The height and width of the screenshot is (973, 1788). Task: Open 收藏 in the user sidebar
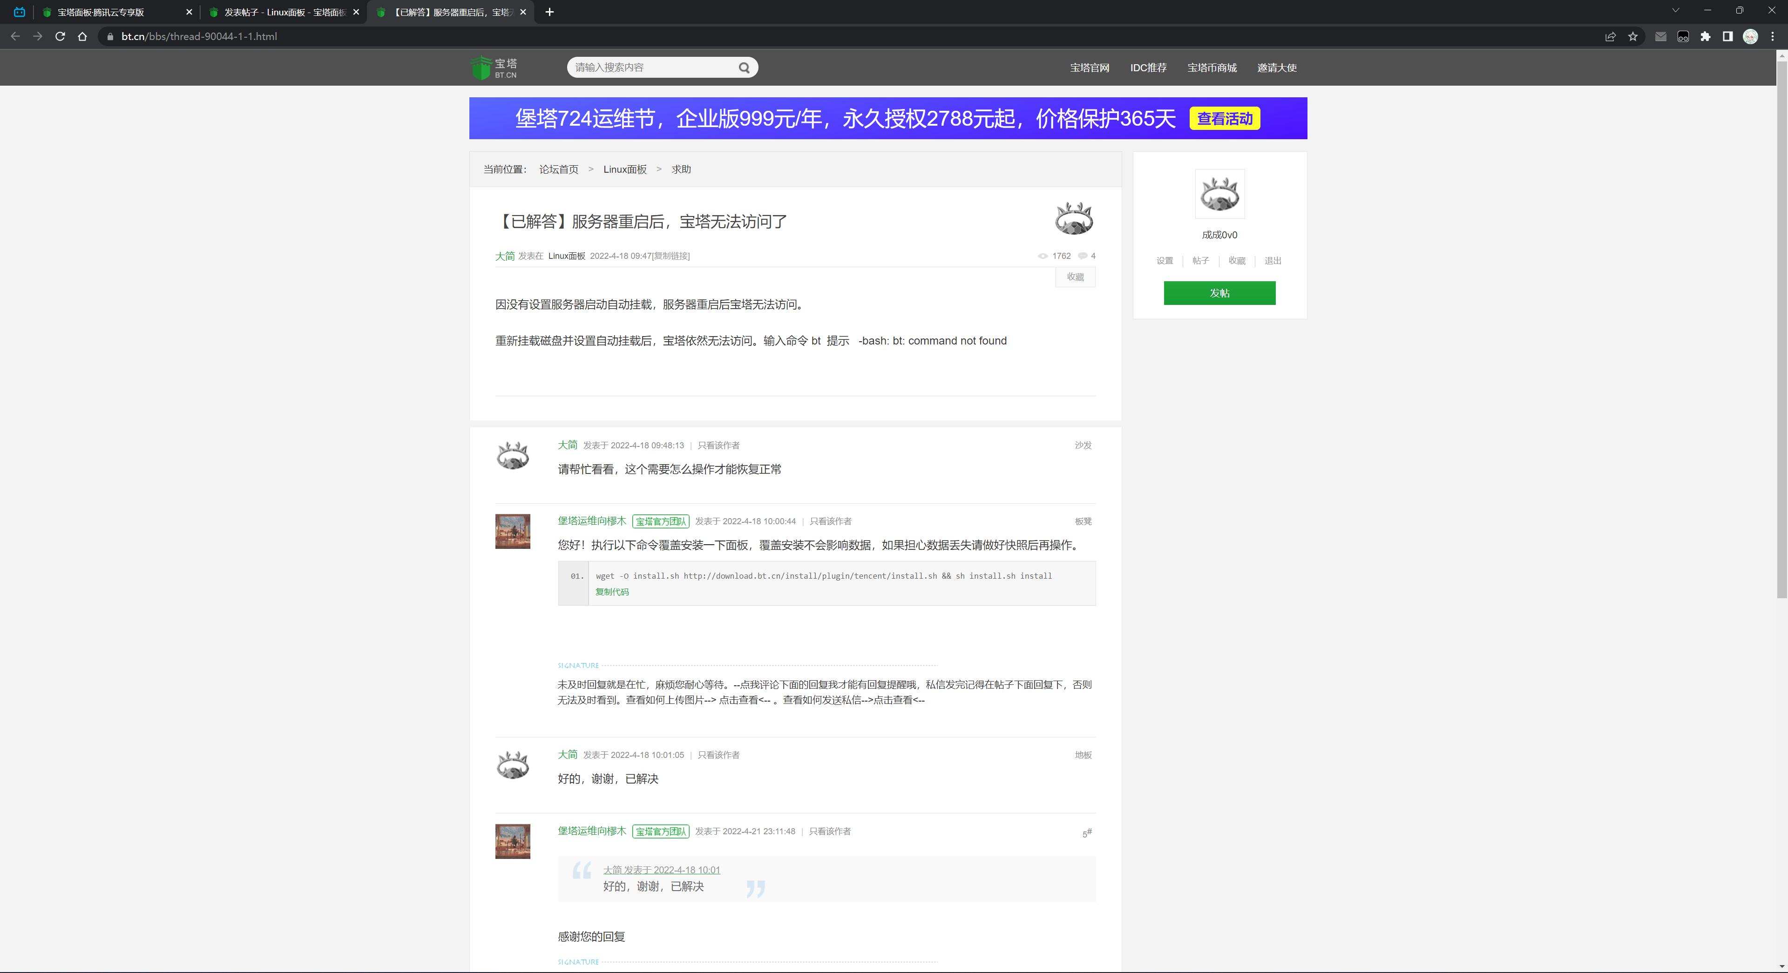coord(1237,261)
